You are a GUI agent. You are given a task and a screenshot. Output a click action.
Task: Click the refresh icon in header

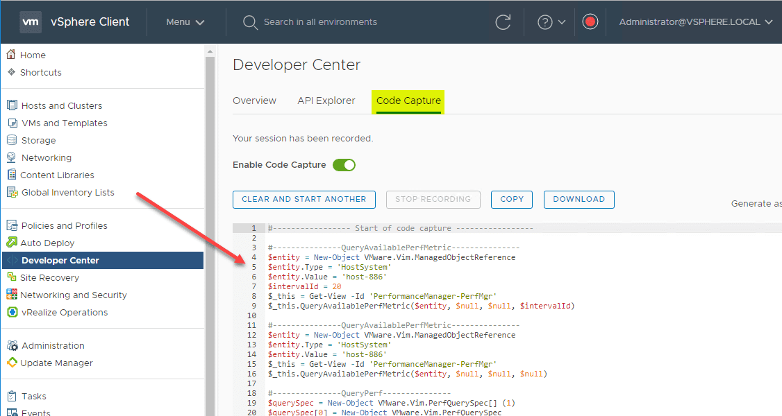tap(503, 22)
